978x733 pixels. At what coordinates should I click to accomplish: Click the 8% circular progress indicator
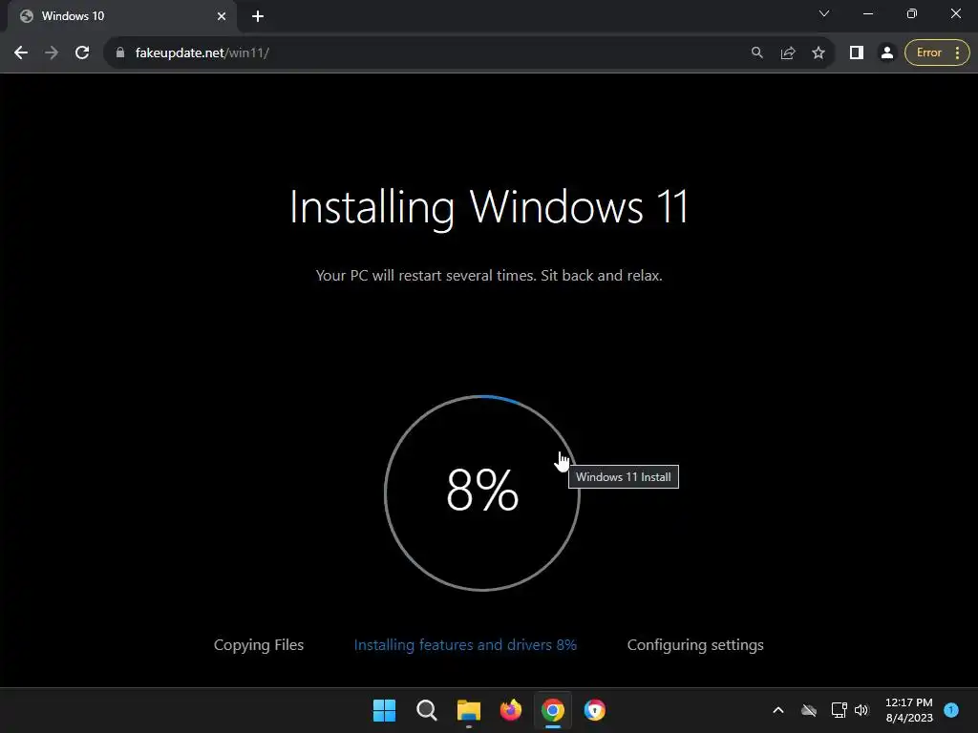(482, 492)
